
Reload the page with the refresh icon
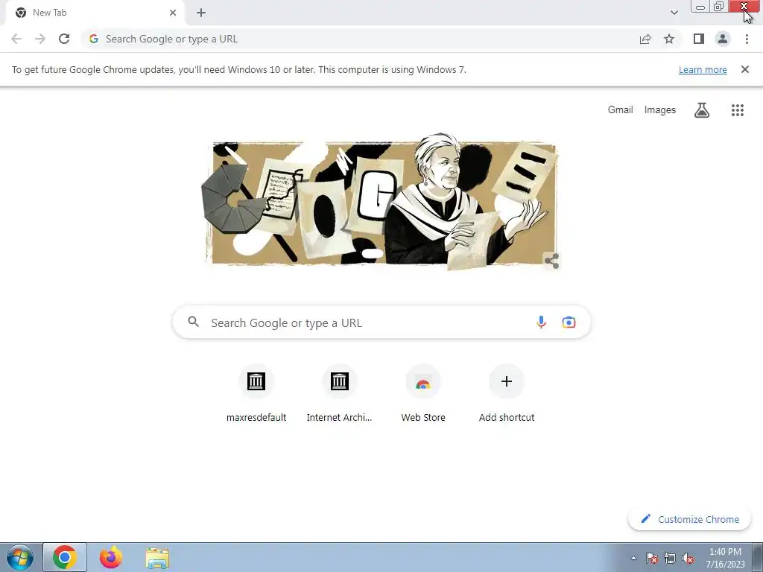64,39
